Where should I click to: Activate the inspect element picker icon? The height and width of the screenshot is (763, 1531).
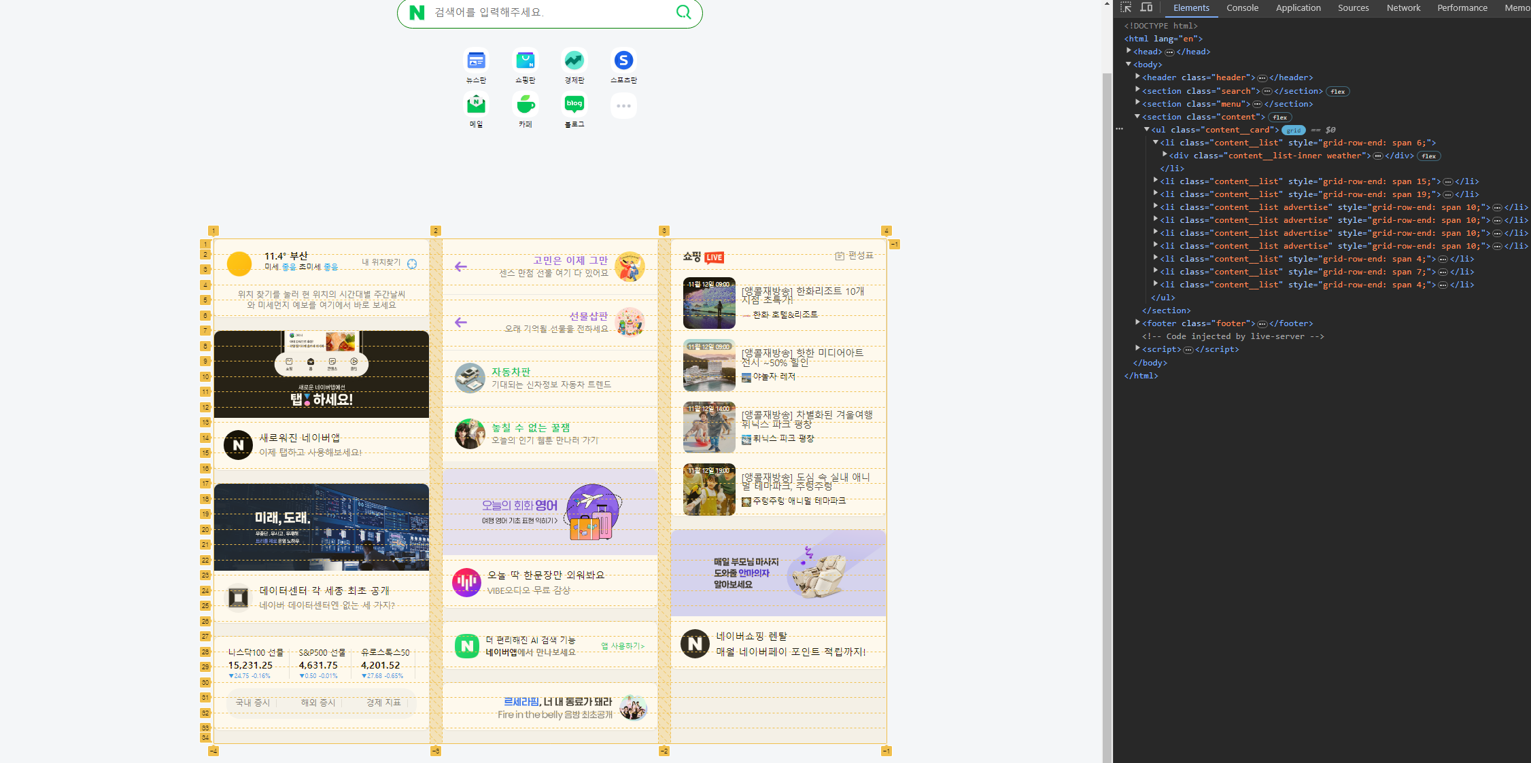coord(1126,7)
